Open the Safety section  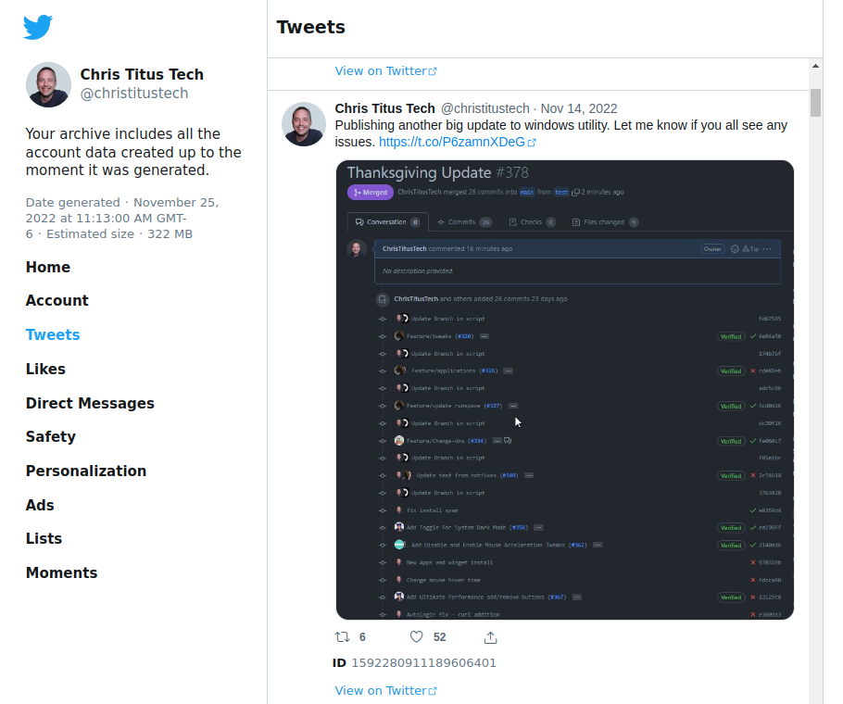tap(51, 436)
